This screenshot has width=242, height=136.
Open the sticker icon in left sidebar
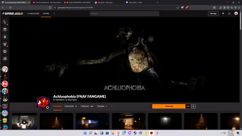[5, 51]
